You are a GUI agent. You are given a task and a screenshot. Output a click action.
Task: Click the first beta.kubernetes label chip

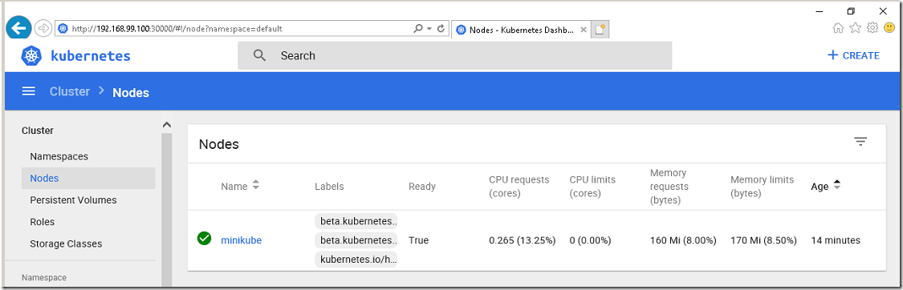click(356, 221)
